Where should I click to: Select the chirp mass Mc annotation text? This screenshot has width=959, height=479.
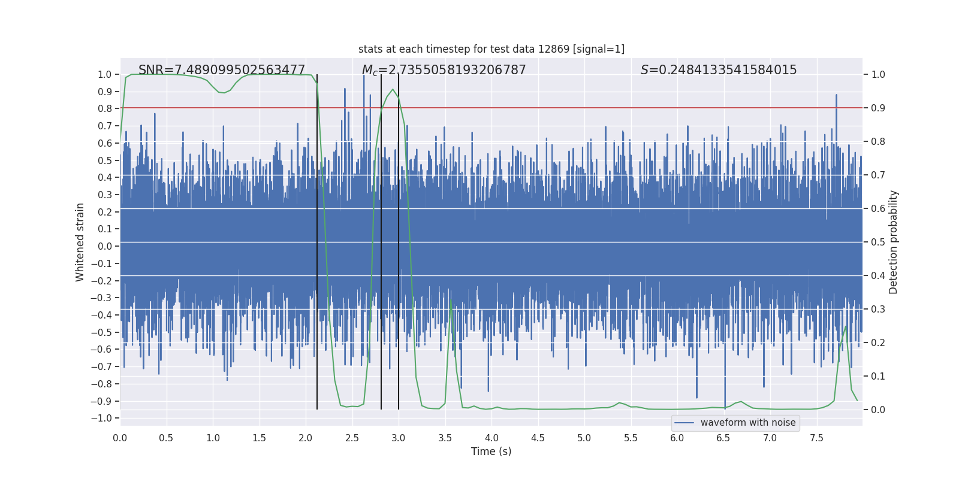(444, 70)
